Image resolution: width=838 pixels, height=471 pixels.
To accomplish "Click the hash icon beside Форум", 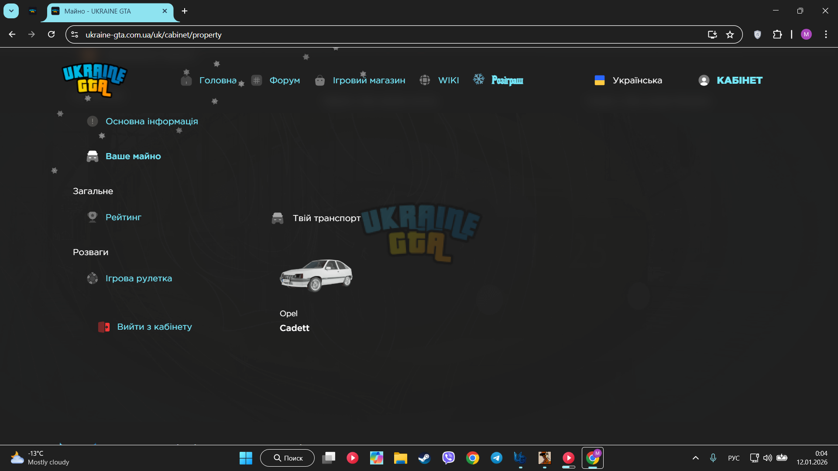I will 257,80.
